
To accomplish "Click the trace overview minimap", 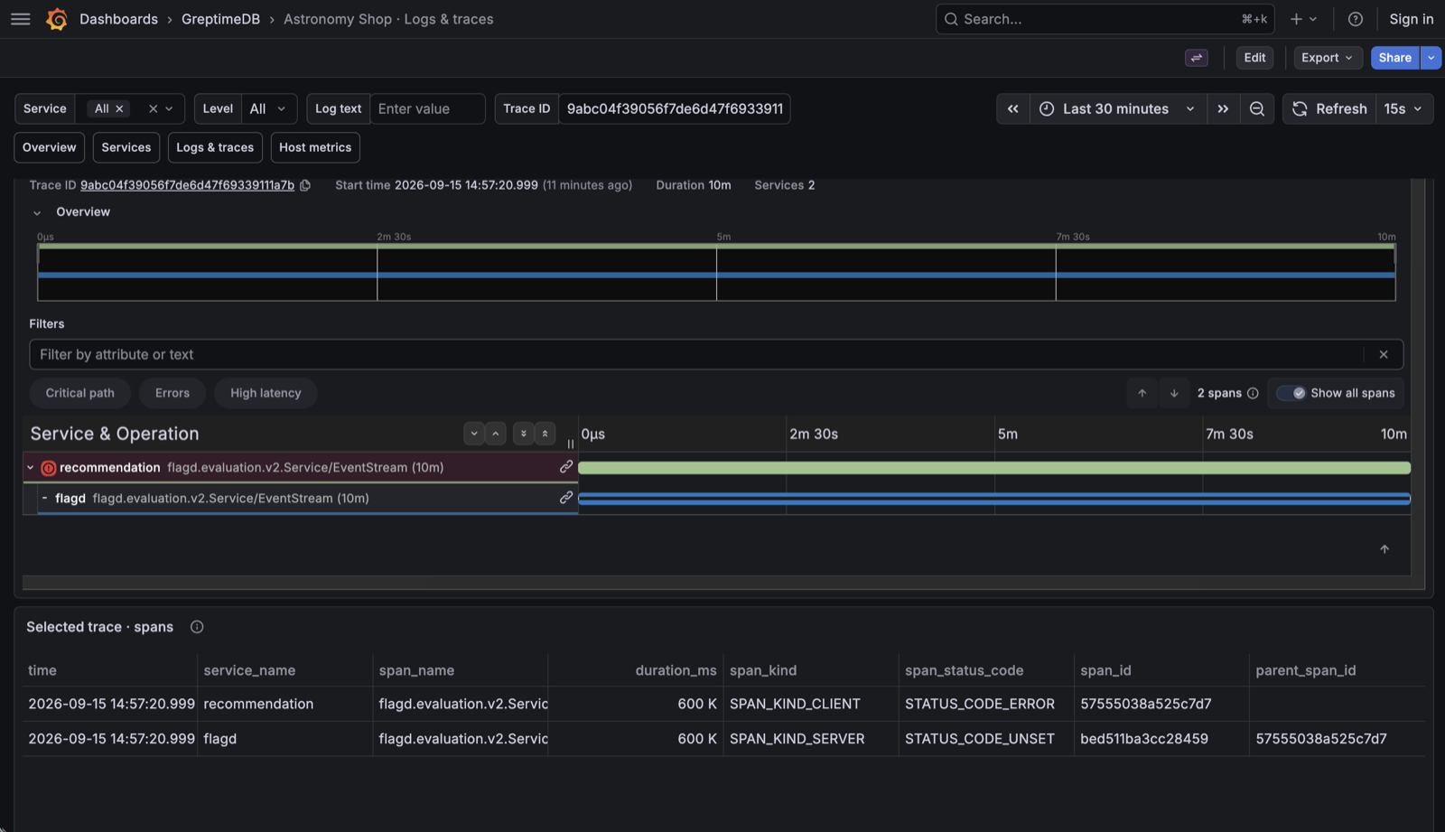I will (716, 272).
